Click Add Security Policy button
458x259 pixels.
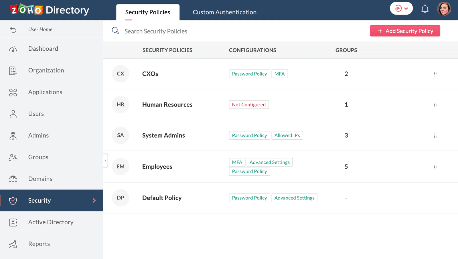click(x=405, y=31)
